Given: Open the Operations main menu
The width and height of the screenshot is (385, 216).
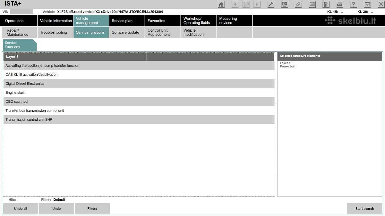Looking at the screenshot, I should [19, 21].
